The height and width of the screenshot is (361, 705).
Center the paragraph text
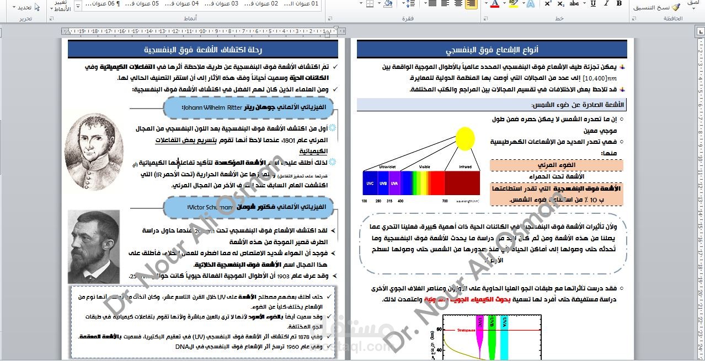pyautogui.click(x=458, y=3)
